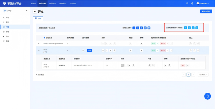Click the back arrow beside 开发 title
This screenshot has width=215, height=109.
[x=35, y=12]
